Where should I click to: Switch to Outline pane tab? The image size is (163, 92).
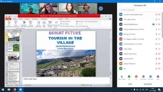point(15,31)
